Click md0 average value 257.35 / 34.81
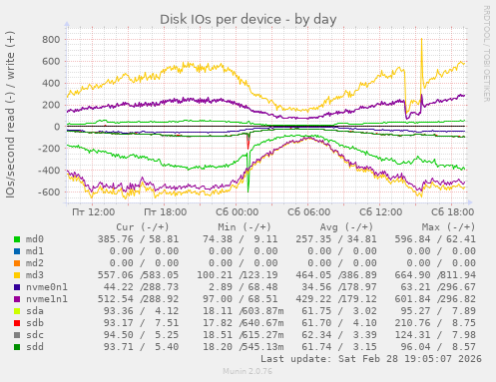 click(336, 239)
